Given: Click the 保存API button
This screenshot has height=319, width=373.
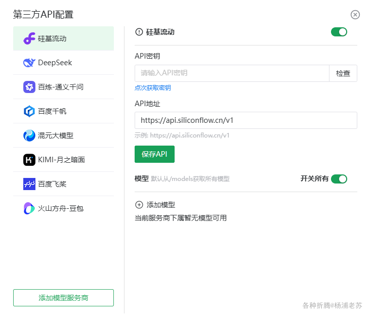Looking at the screenshot, I should 154,154.
